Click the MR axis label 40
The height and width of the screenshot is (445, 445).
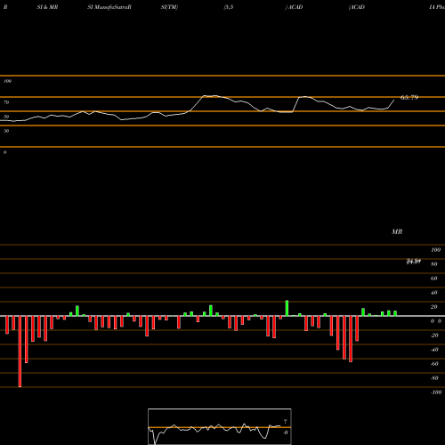point(434,293)
